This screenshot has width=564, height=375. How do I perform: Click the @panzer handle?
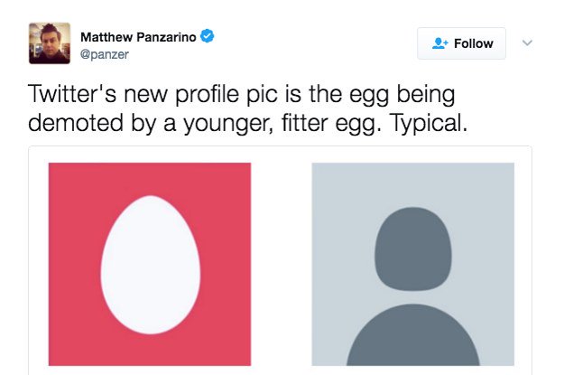tap(105, 54)
